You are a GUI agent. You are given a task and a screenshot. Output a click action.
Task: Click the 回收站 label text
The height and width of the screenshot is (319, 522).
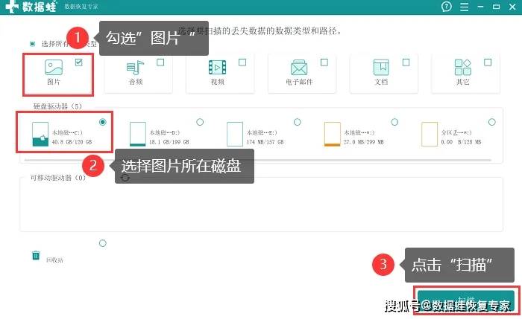point(54,260)
